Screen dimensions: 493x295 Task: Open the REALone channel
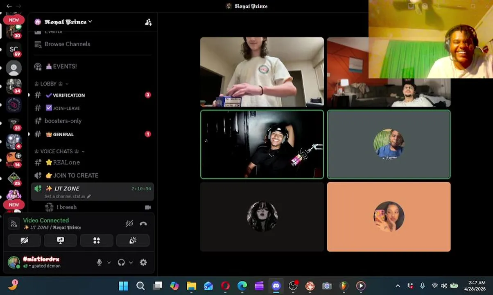point(93,162)
